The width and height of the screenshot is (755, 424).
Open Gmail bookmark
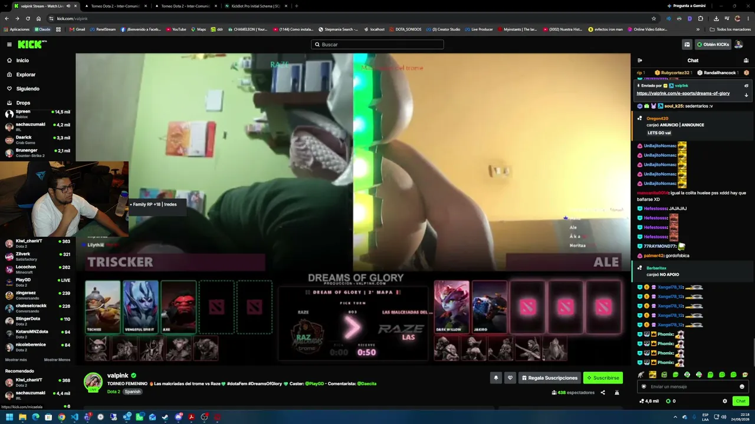[77, 29]
